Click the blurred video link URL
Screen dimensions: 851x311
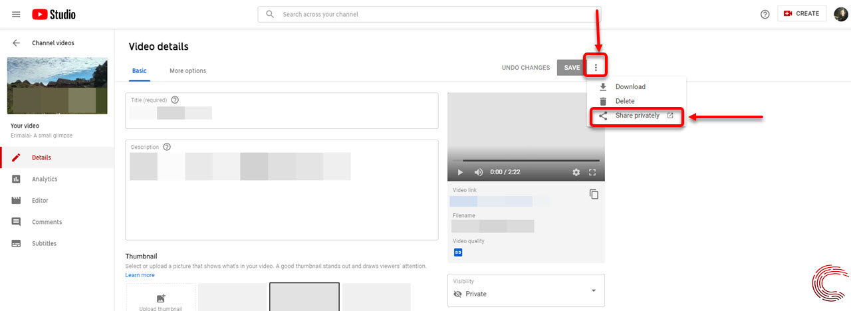pyautogui.click(x=501, y=201)
